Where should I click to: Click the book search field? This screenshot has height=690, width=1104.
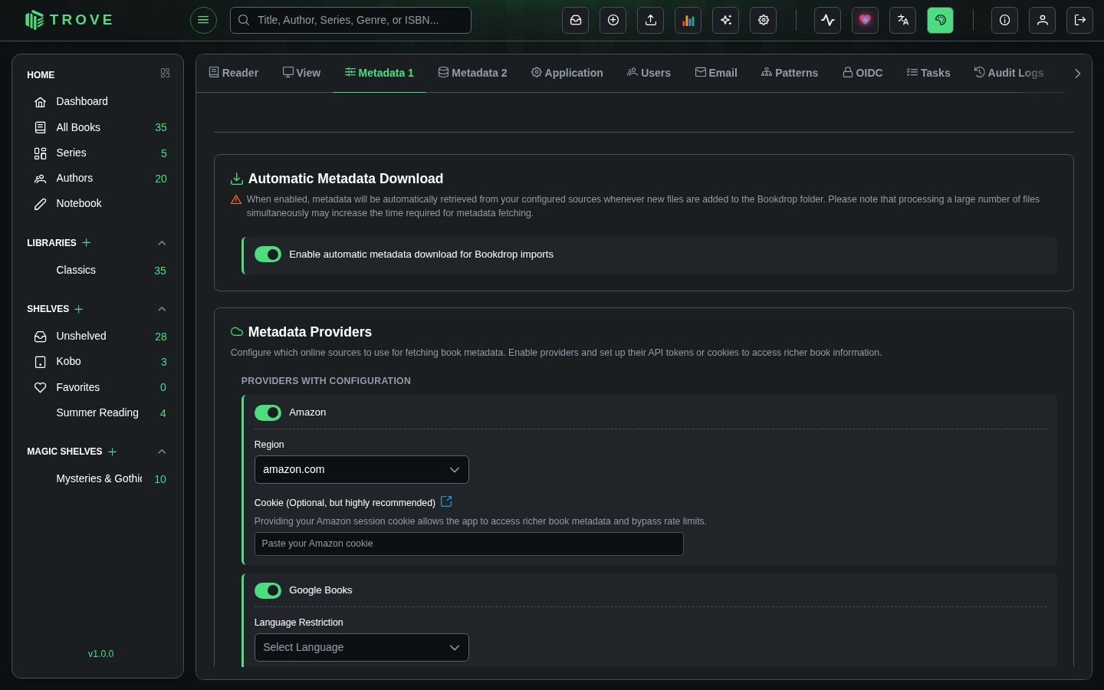tap(350, 21)
